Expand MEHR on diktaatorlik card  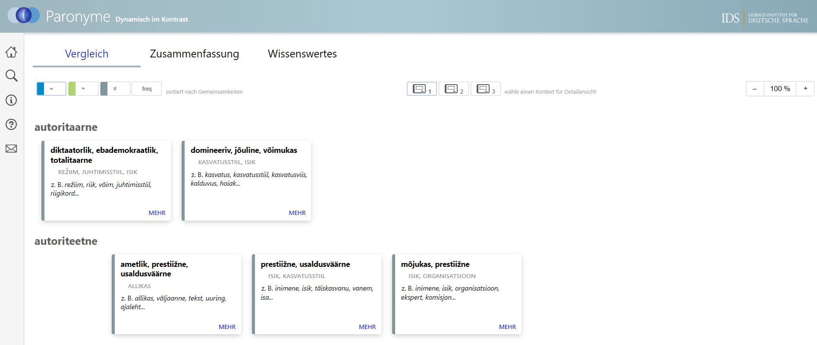(157, 213)
